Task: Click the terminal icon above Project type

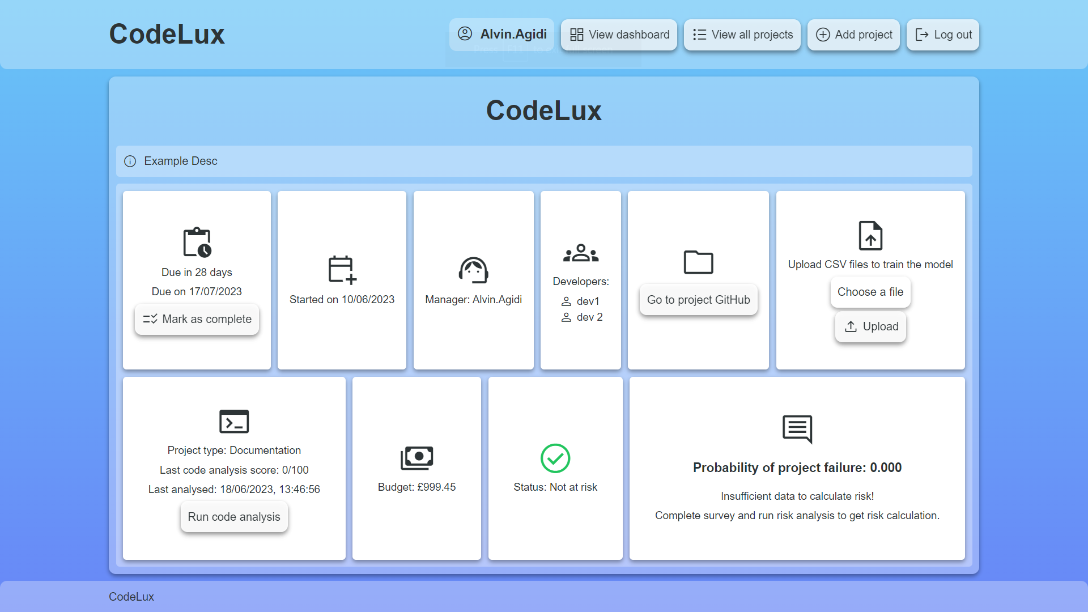Action: tap(234, 421)
